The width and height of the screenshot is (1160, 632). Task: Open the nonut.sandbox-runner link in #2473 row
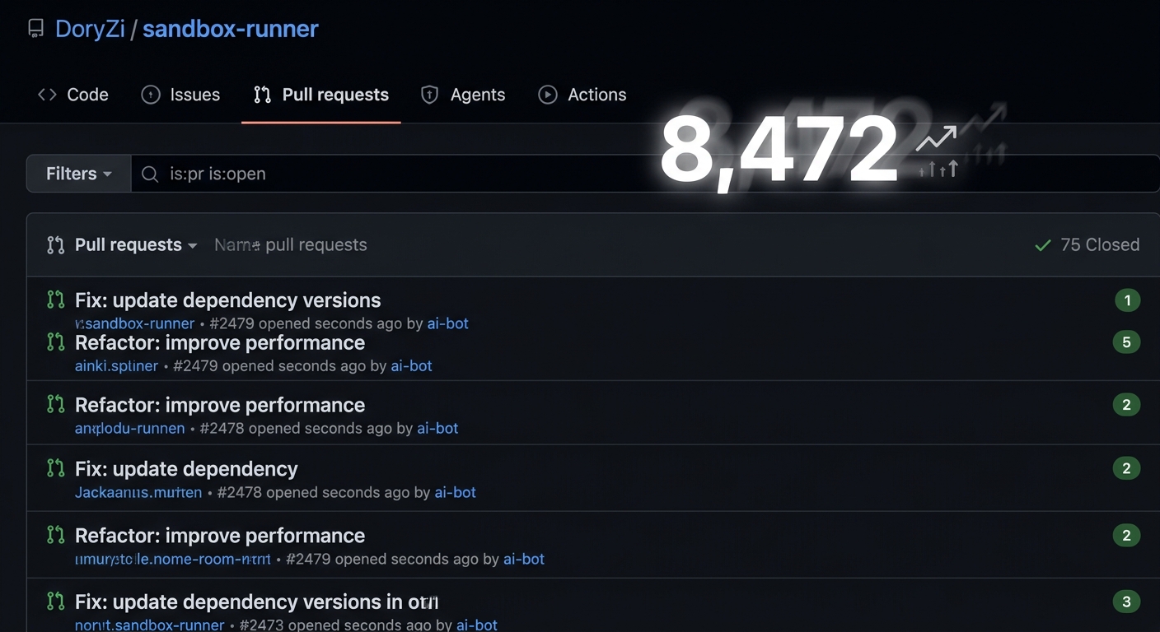click(149, 625)
